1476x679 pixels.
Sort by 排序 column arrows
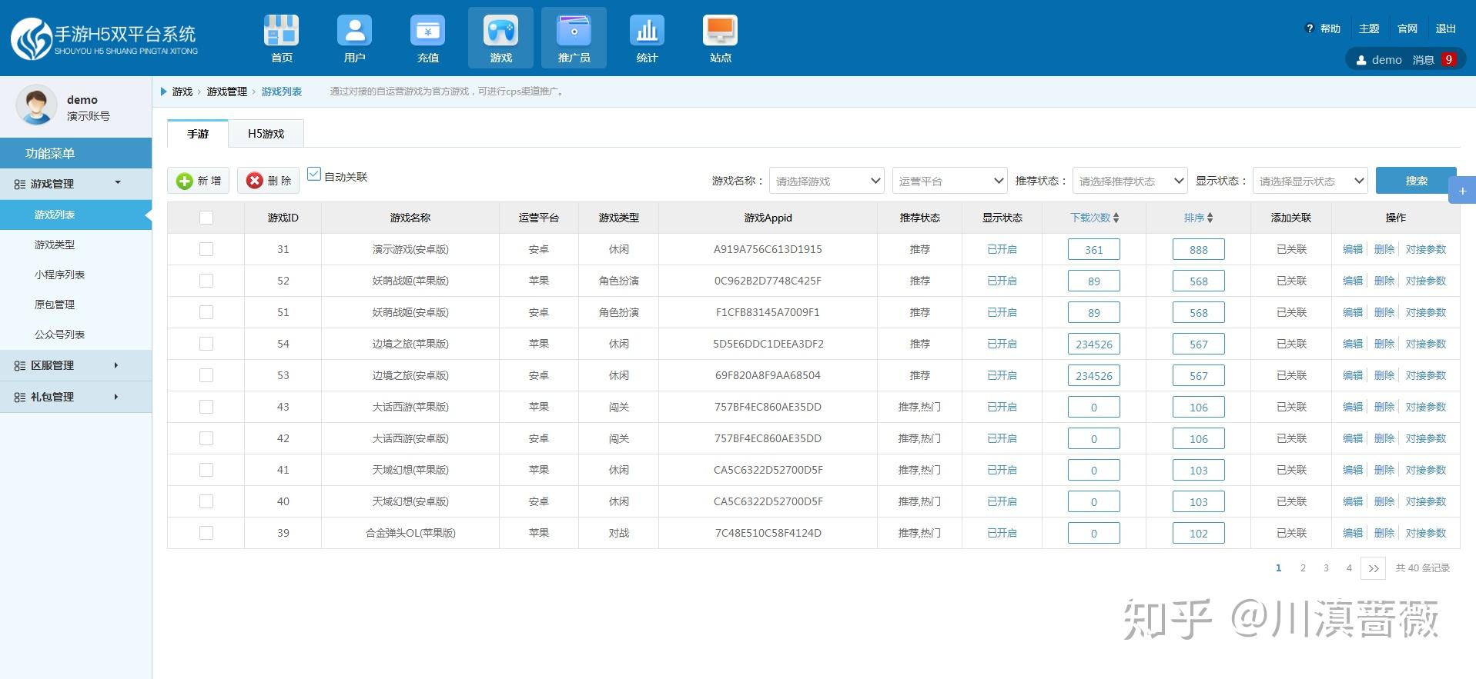point(1210,218)
